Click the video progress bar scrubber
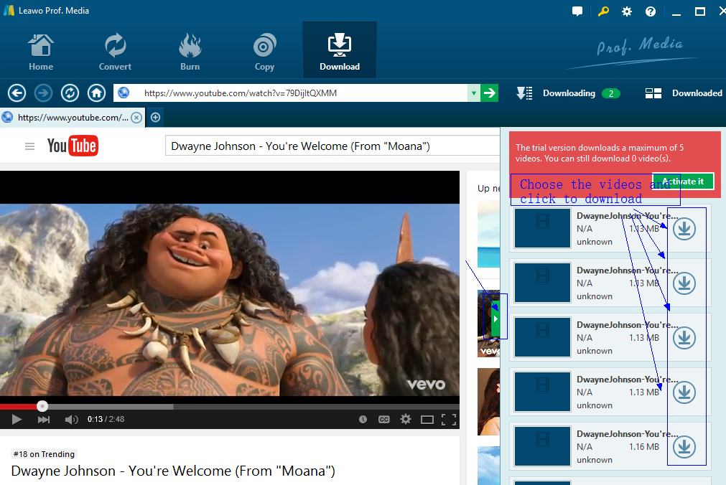Image resolution: width=726 pixels, height=485 pixels. pos(42,406)
